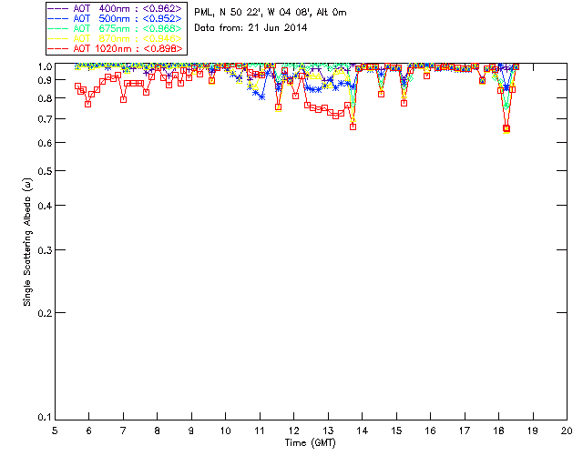Click the x-axis tick label 7
Image resolution: width=583 pixels, height=466 pixels.
(x=123, y=431)
